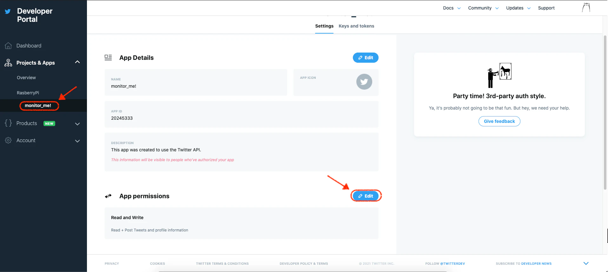Open the Privacy footer link
Viewport: 608px width, 272px height.
click(x=112, y=263)
